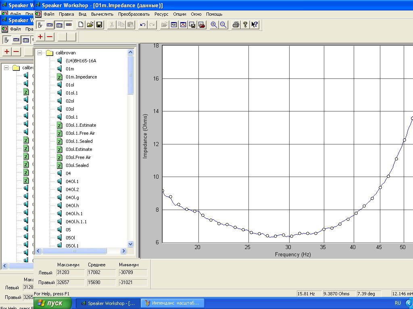Viewport: 413px width, 309px height.
Task: Click the context help arrow icon
Action: (x=254, y=25)
